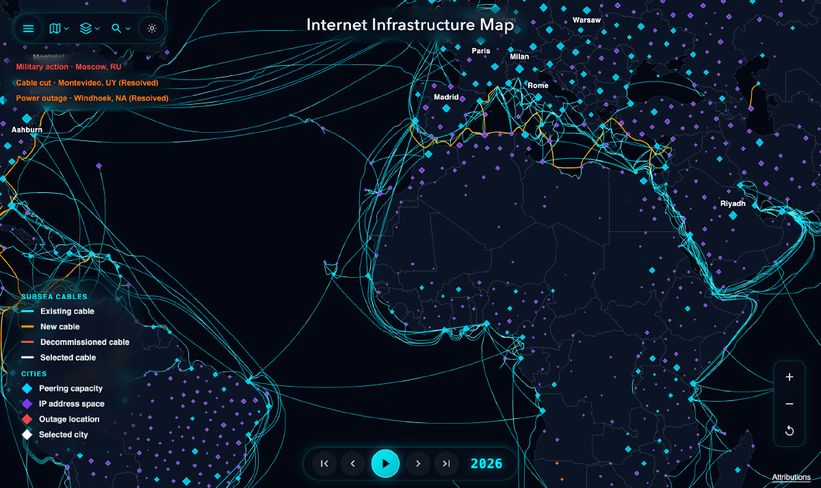This screenshot has height=488, width=821.
Task: Choose the Selected cable legend entry
Action: pyautogui.click(x=58, y=358)
